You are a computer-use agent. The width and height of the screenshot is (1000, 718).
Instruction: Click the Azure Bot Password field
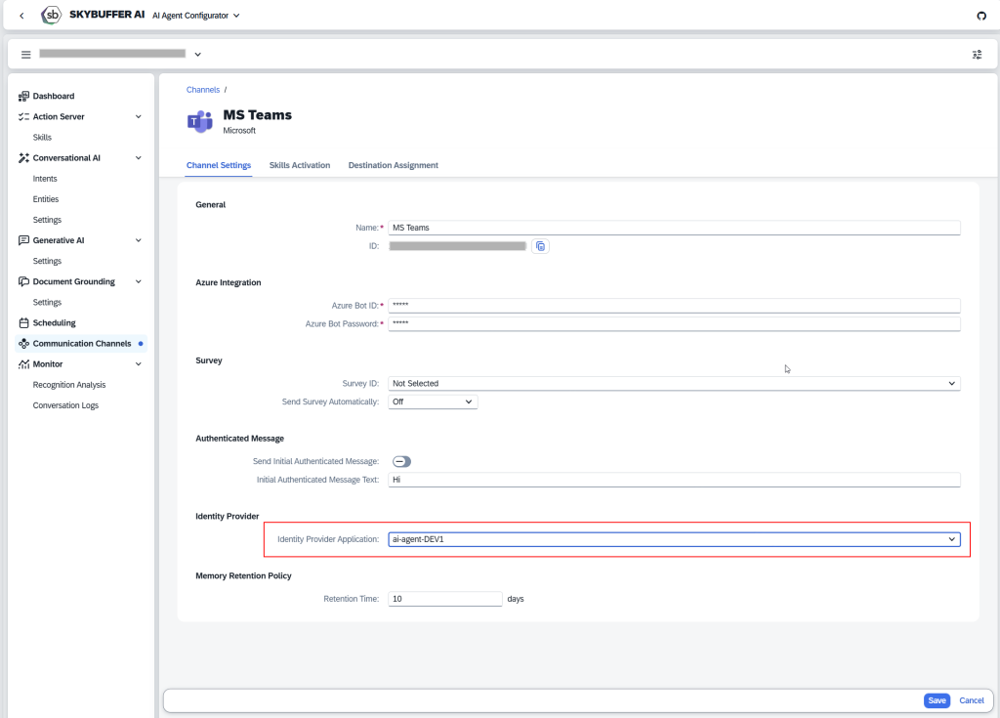[674, 324]
